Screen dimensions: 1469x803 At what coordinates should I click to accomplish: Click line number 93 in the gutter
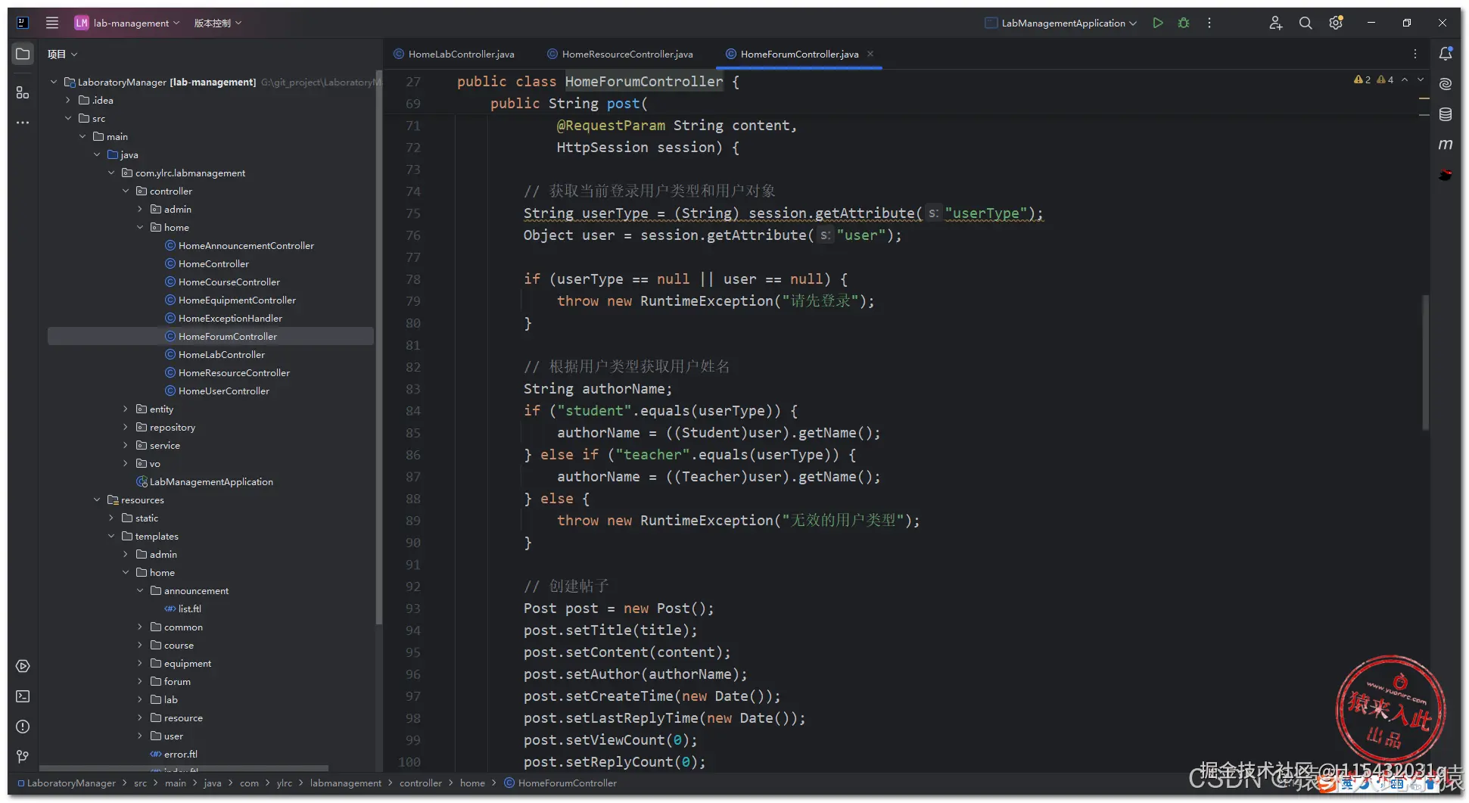(412, 608)
